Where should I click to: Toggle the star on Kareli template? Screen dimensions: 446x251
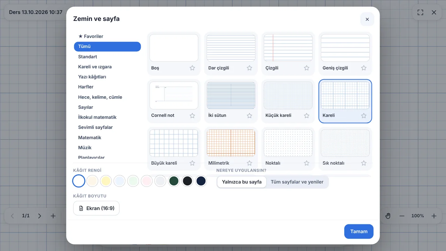pos(364,115)
